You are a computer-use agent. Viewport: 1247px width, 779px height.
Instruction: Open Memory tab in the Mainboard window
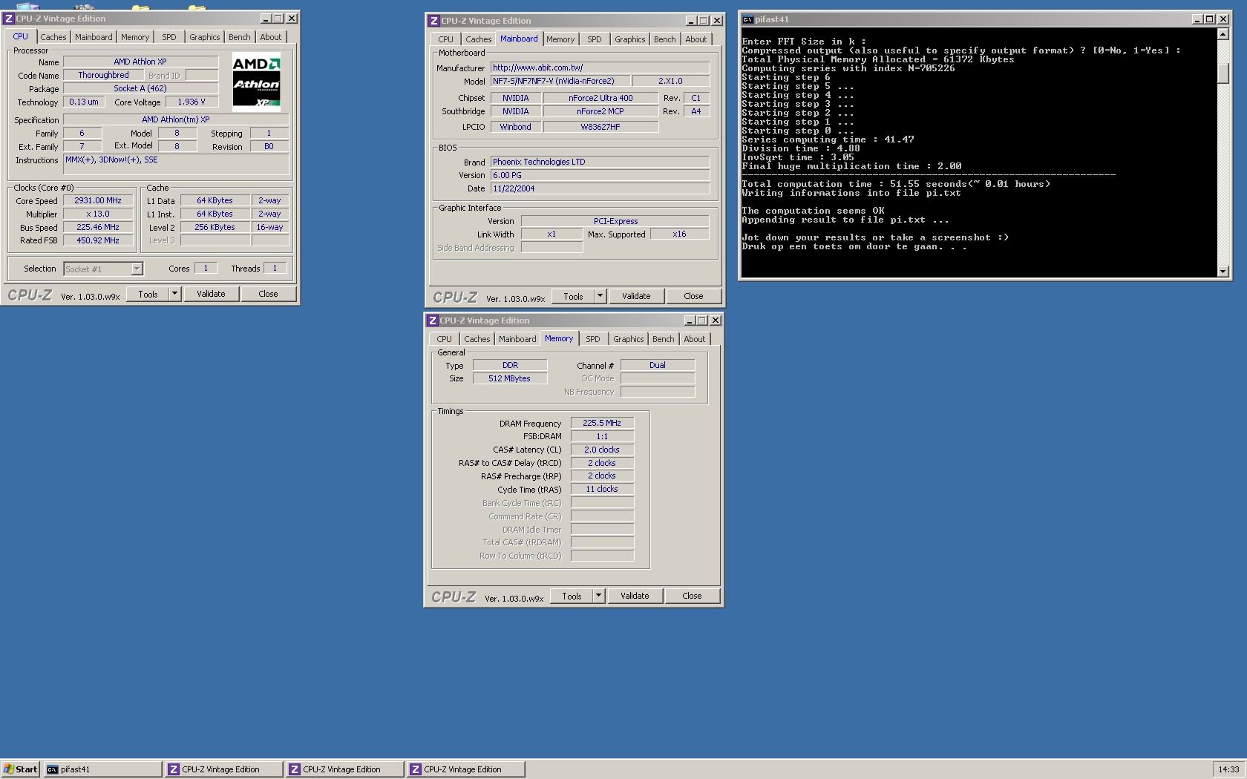point(560,39)
